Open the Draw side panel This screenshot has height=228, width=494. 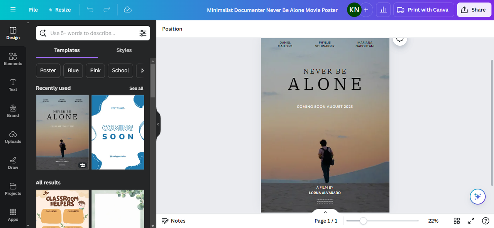(13, 163)
